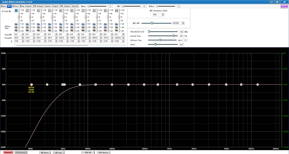Click the EQ Pass button
289x154 pixels.
(59, 152)
